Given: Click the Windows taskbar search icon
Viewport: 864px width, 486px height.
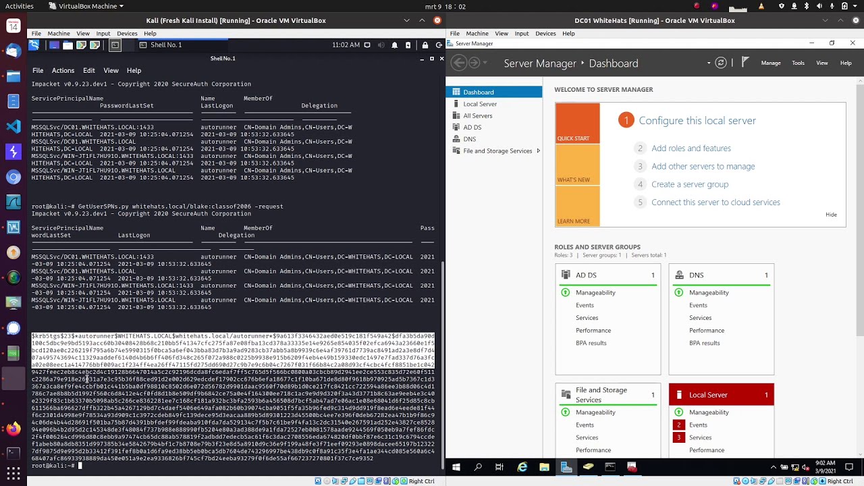Looking at the screenshot, I should [x=478, y=467].
